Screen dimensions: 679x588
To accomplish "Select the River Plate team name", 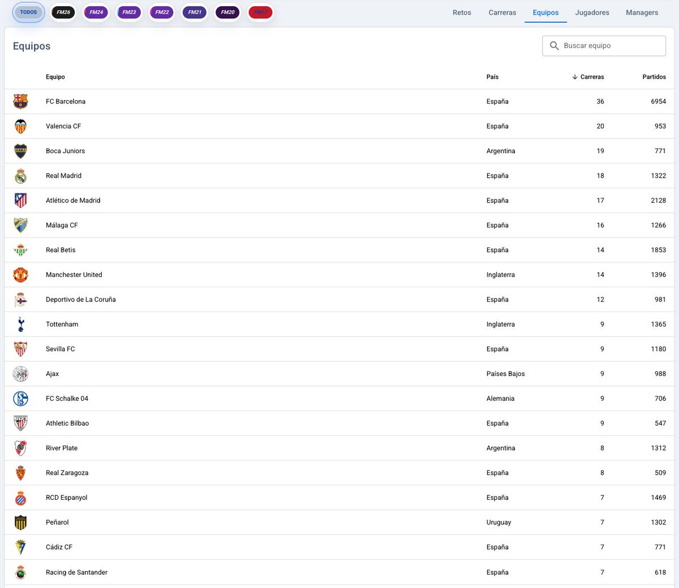I will 62,448.
